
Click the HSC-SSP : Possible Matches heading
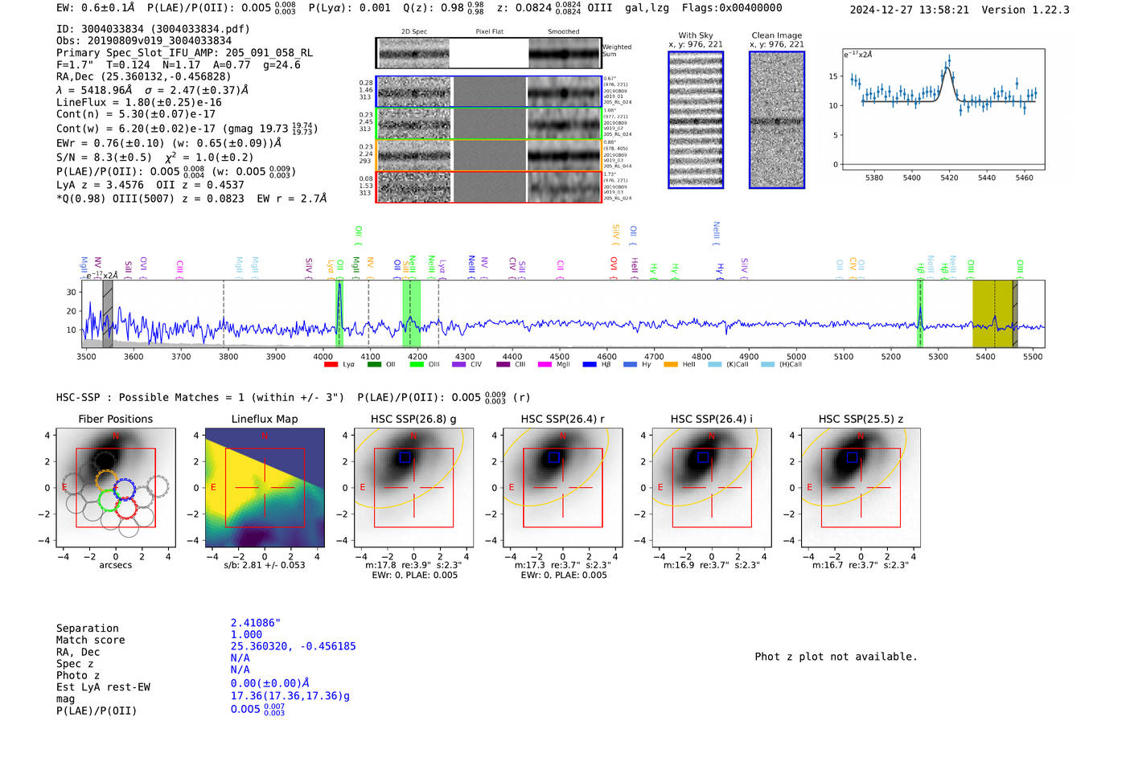click(200, 398)
